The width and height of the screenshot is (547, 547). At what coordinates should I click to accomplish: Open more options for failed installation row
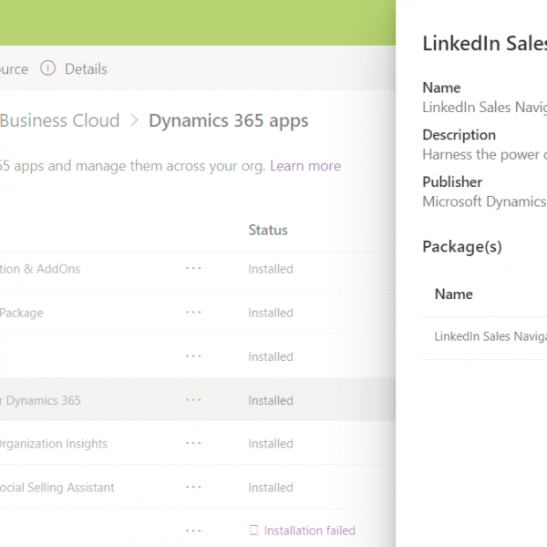(193, 531)
